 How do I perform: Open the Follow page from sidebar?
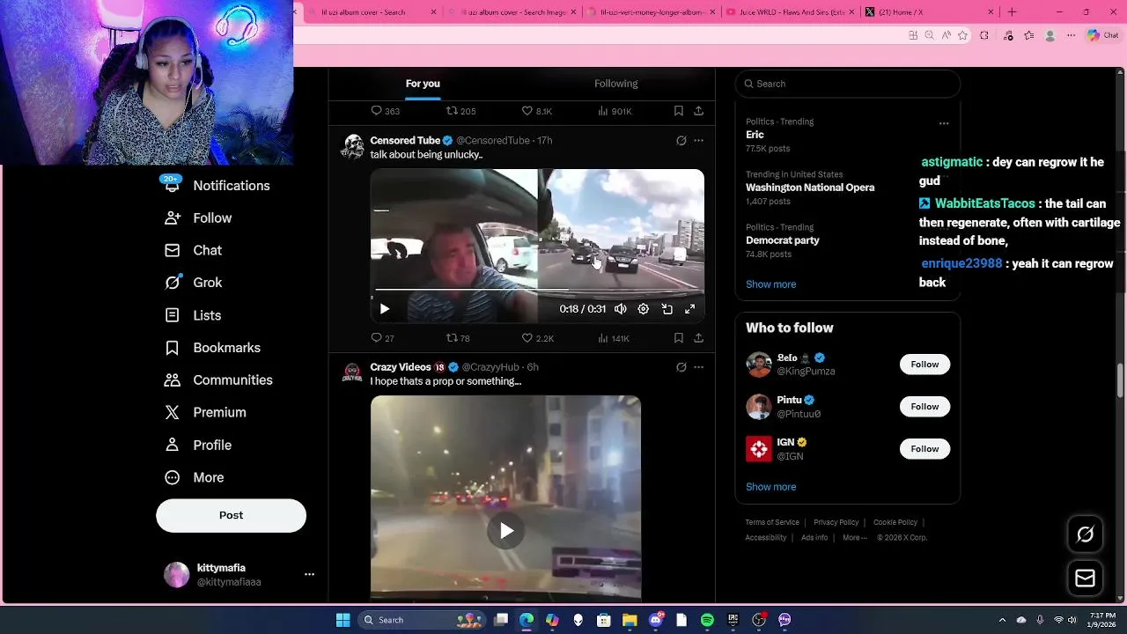(198, 218)
